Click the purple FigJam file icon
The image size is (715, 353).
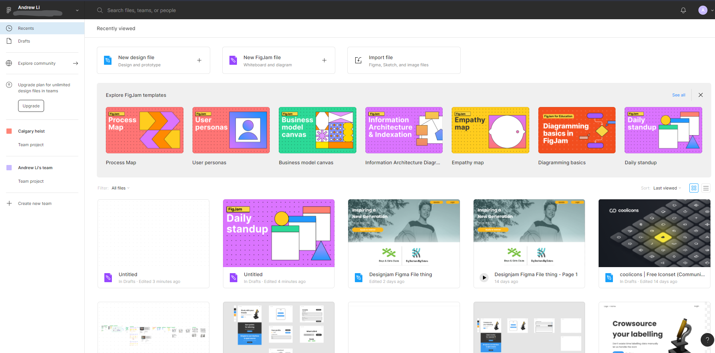[x=233, y=60]
